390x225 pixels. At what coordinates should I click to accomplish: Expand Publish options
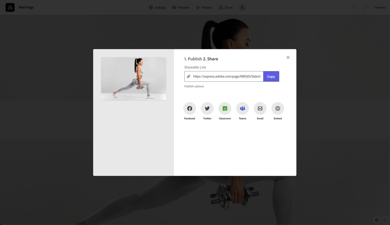[x=194, y=86]
